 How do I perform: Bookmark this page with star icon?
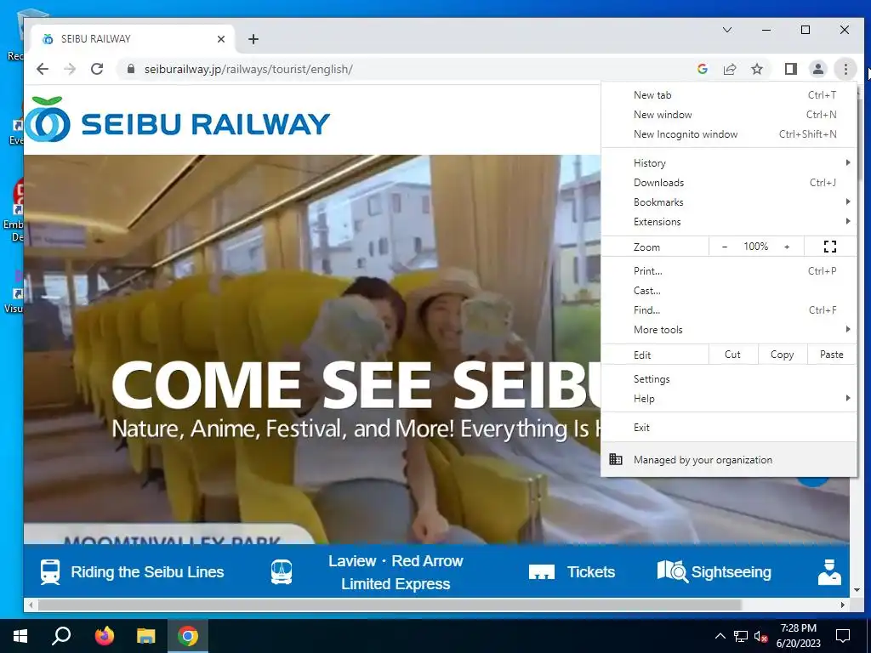coord(756,69)
